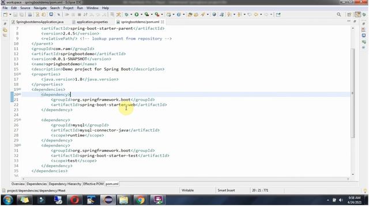Open the Window menu
The height and width of the screenshot is (207, 369).
tap(92, 8)
